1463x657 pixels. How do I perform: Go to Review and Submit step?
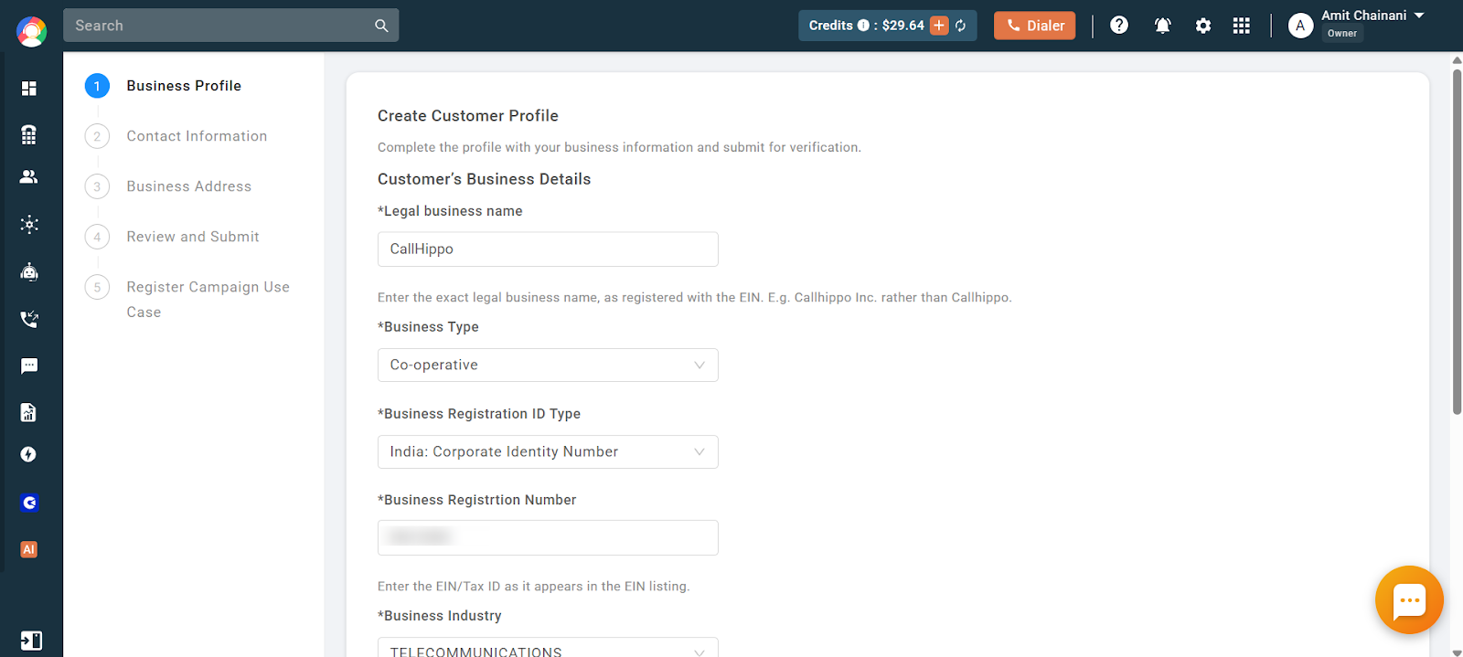coord(193,237)
